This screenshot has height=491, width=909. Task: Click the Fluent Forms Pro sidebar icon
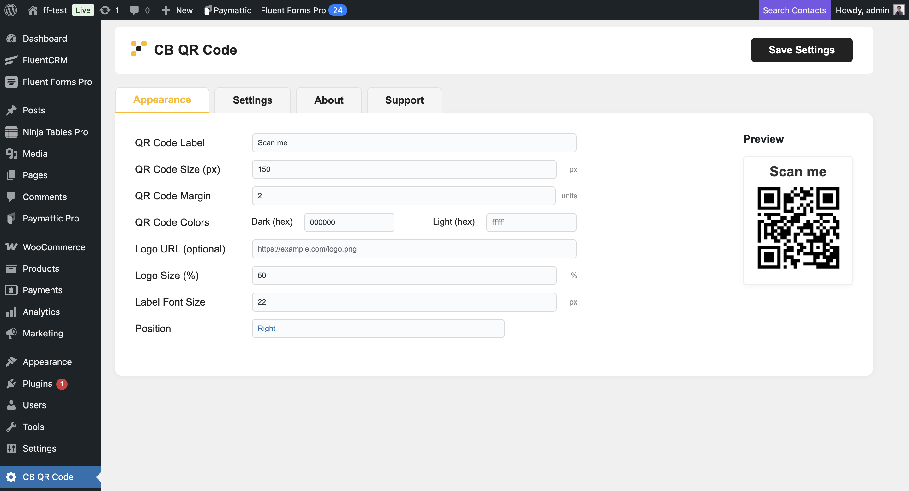pyautogui.click(x=11, y=82)
